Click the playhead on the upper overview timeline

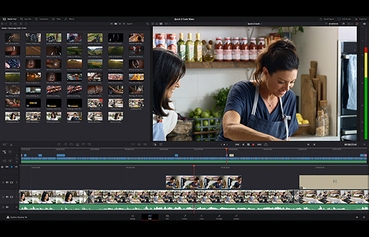(x=226, y=149)
